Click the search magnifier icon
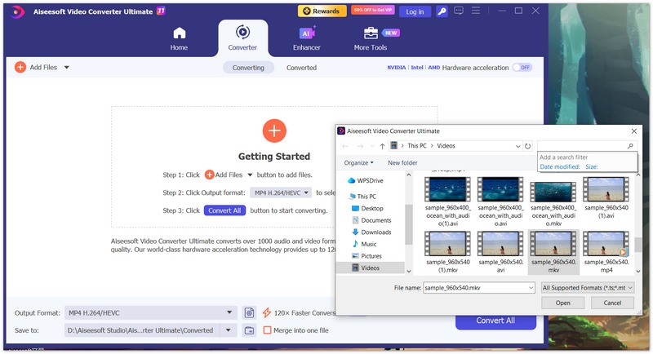Viewport: 653px width, 354px height. 630,146
